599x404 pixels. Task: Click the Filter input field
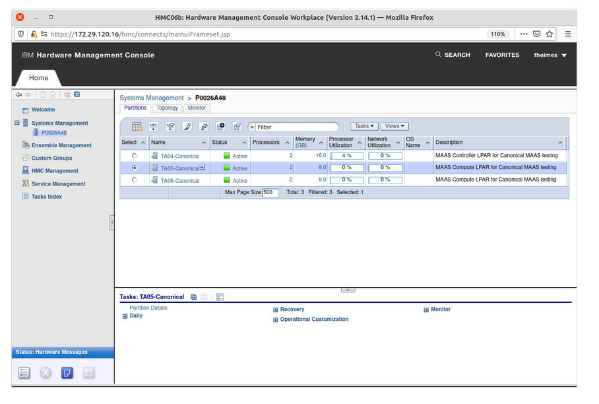pos(297,127)
